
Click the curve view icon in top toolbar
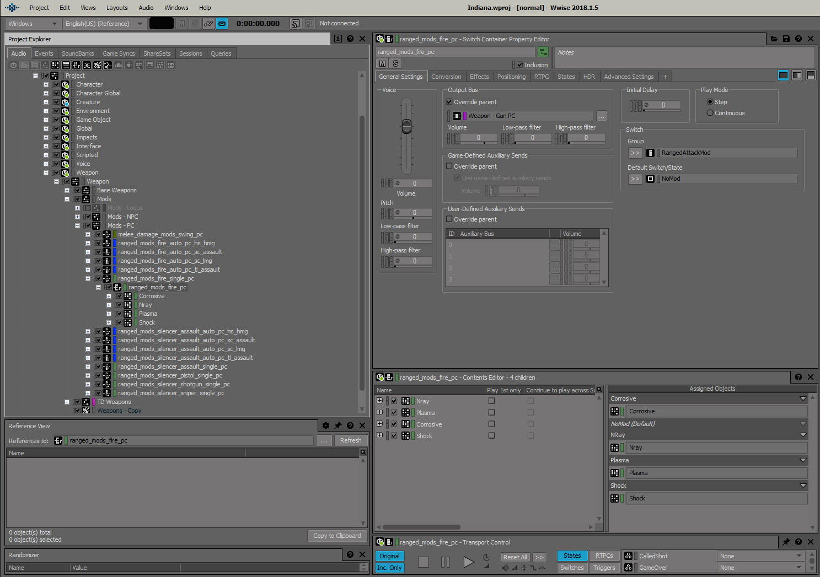(x=208, y=24)
